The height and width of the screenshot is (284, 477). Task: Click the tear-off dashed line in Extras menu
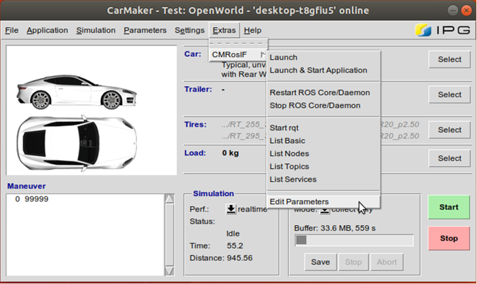point(239,43)
